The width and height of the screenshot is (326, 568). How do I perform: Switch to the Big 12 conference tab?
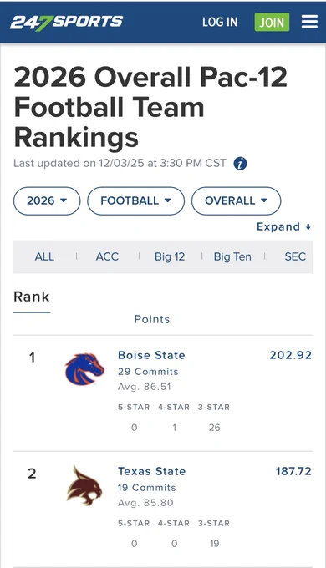(x=170, y=256)
